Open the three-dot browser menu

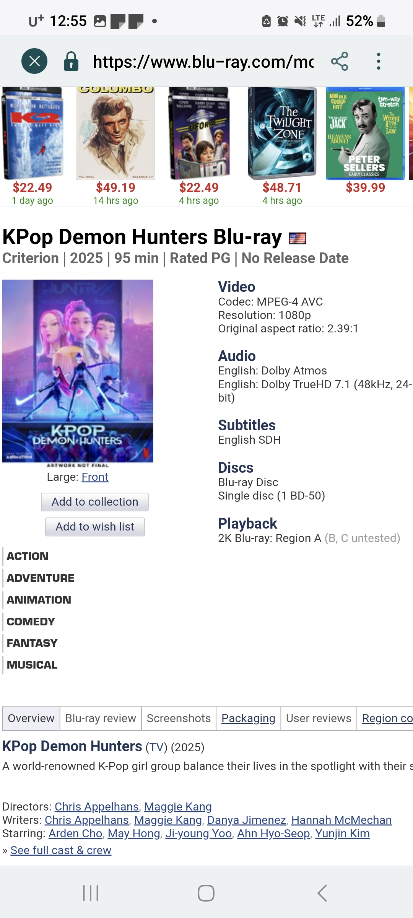[x=379, y=61]
